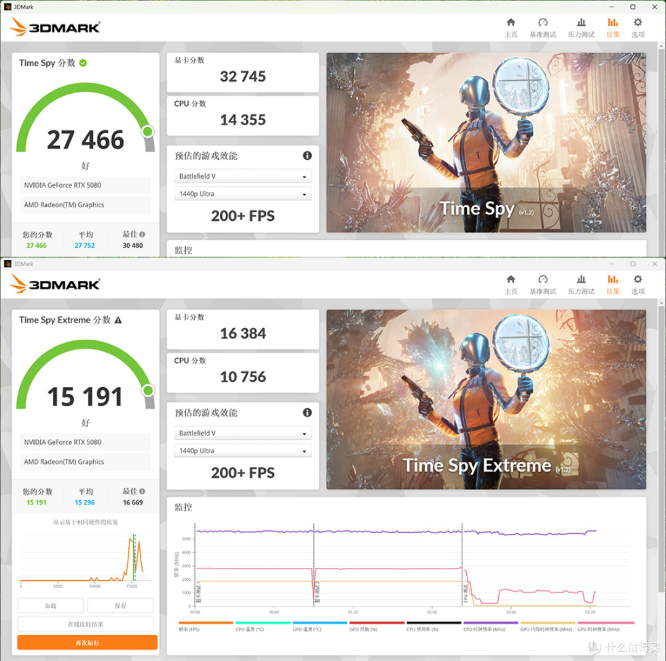Click AMD Radeon(TM) Graphics in Time Spy window
The width and height of the screenshot is (666, 661).
click(85, 205)
